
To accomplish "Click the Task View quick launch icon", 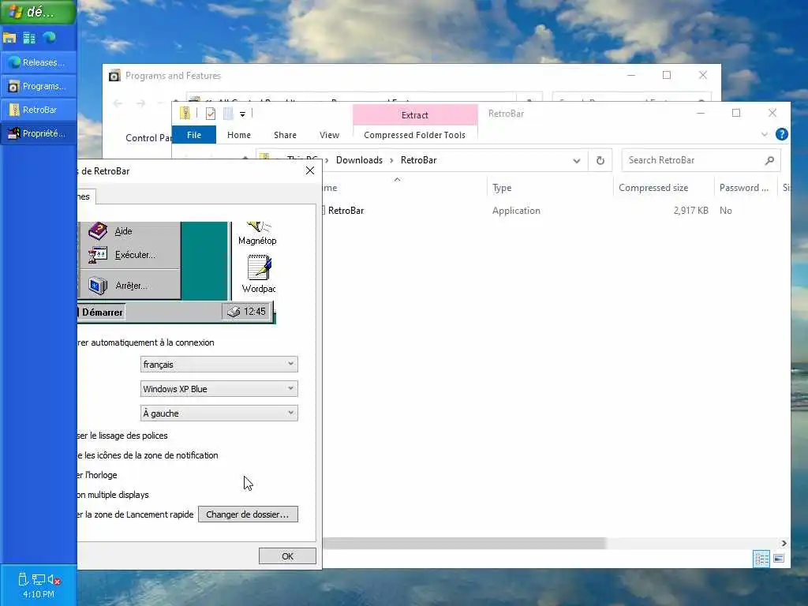I will (29, 38).
